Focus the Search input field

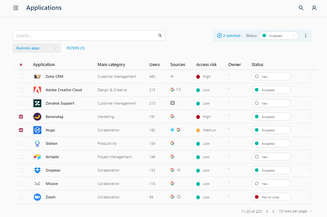[x=89, y=36]
